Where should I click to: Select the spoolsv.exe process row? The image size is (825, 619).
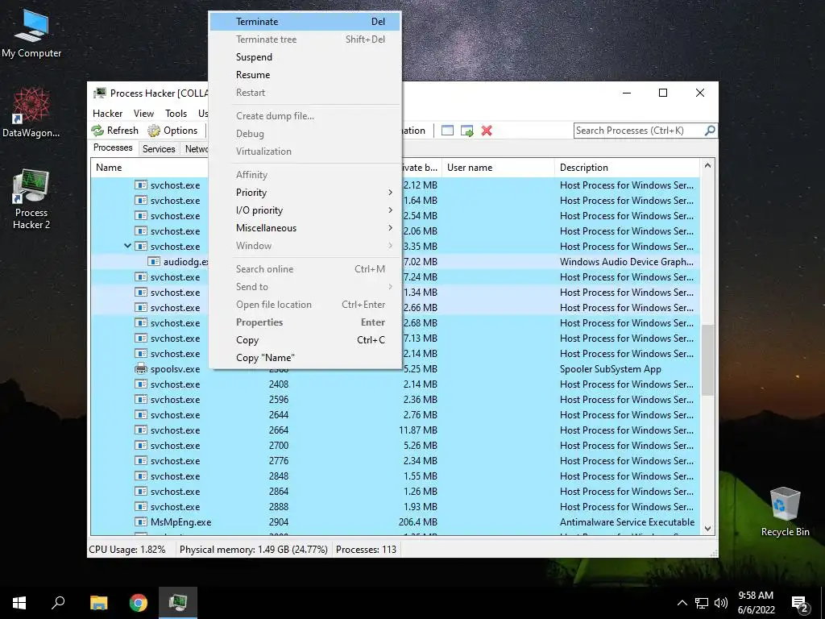coord(395,369)
